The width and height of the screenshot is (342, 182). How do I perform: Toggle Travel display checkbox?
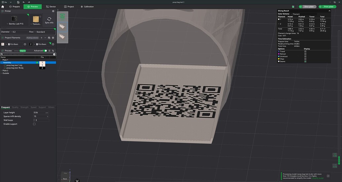coord(305,51)
